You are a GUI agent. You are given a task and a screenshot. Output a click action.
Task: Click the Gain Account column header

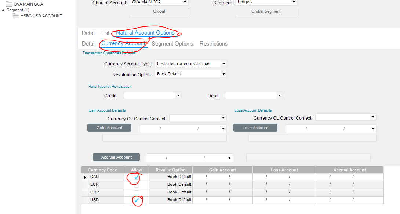(222, 170)
